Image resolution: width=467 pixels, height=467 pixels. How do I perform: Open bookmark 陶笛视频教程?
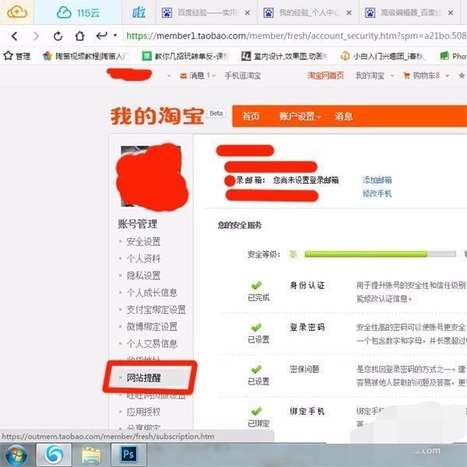(86, 56)
